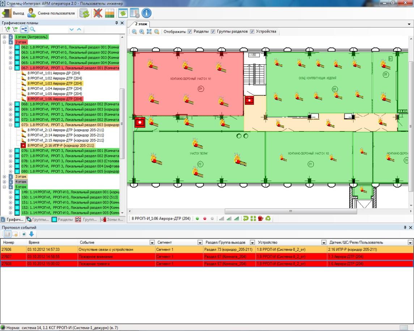Switch to the Разделы bottom tab

63,219
